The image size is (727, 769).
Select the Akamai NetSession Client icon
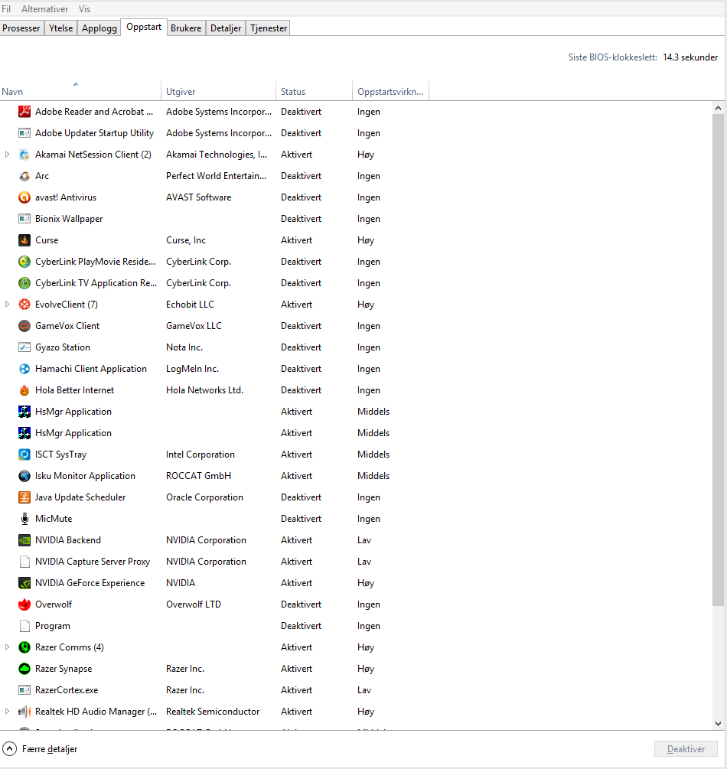click(x=24, y=155)
